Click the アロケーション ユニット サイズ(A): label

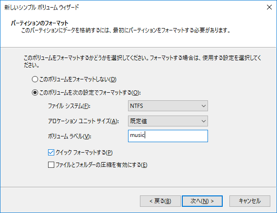pyautogui.click(x=83, y=121)
